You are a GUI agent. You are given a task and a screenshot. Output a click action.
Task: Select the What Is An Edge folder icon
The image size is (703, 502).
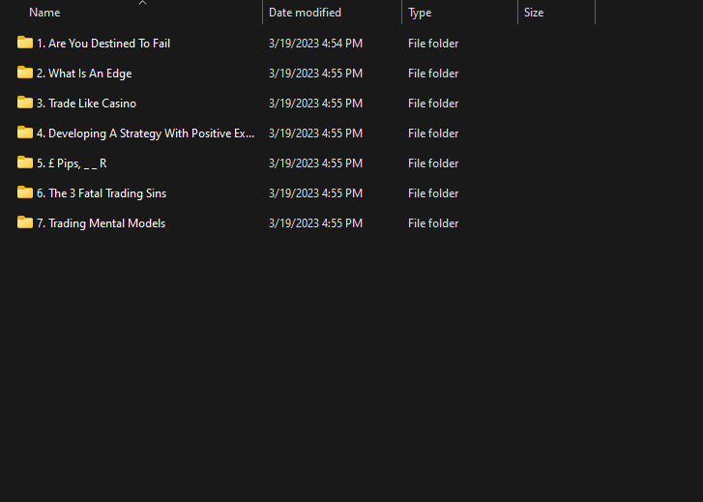point(25,73)
